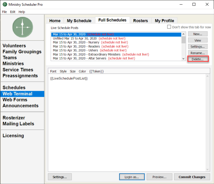
Task: Click the Ministry Scheduler Pro title bar icon
Action: click(5, 4)
